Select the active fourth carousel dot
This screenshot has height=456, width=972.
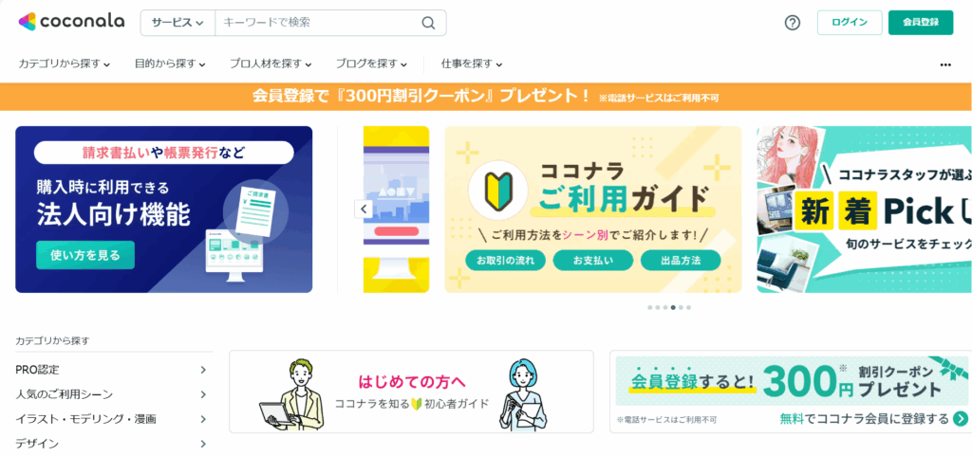pyautogui.click(x=673, y=307)
